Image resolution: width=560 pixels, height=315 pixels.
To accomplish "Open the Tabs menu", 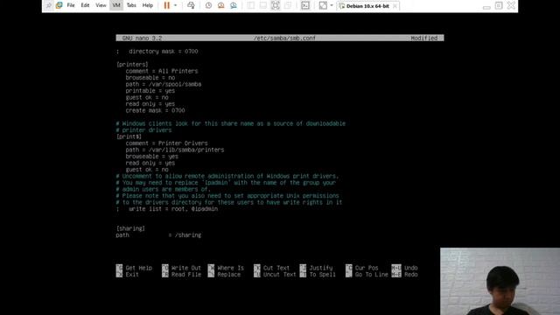I will [131, 5].
